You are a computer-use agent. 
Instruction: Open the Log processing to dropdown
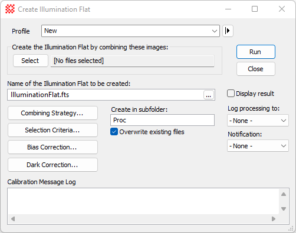[x=258, y=121]
